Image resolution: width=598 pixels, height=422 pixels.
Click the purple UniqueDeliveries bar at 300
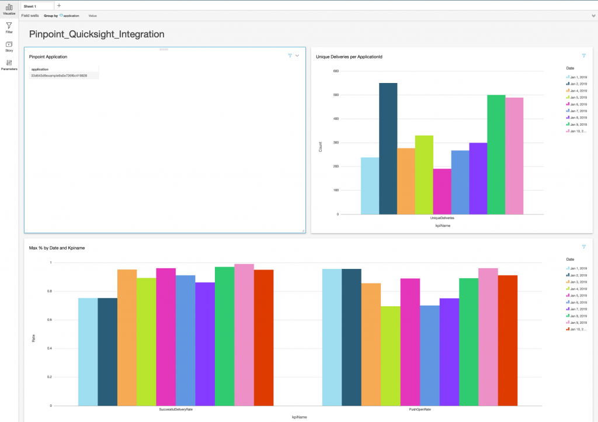(478, 179)
